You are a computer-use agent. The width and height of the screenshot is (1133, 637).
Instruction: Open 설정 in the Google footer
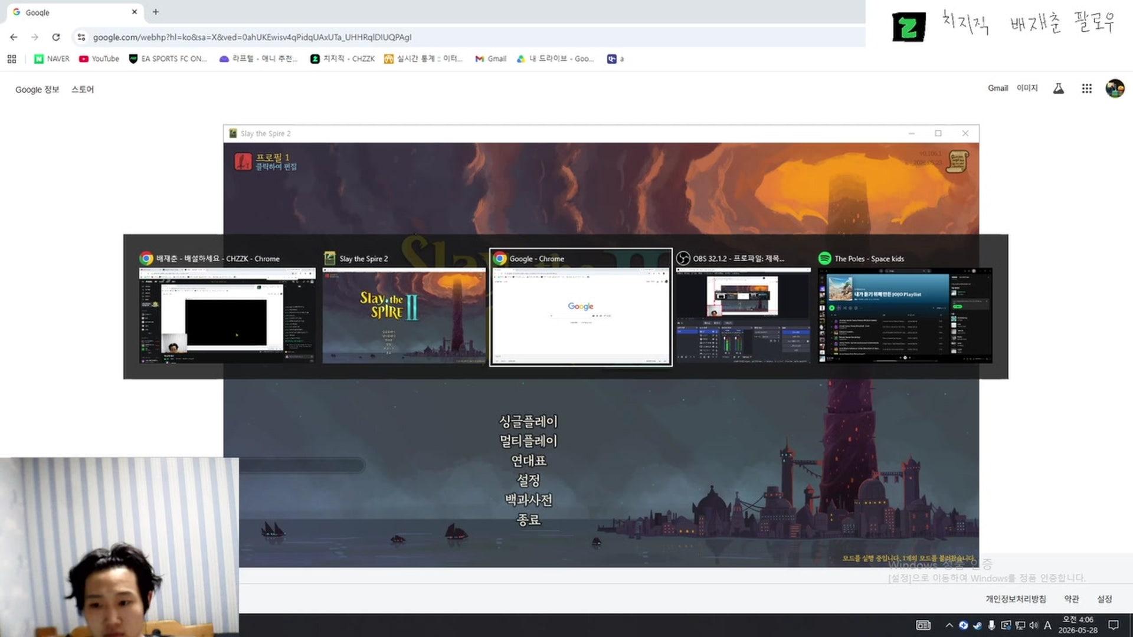1105,599
